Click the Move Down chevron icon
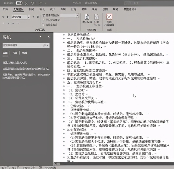This screenshot has height=169, width=174. coord(8,23)
